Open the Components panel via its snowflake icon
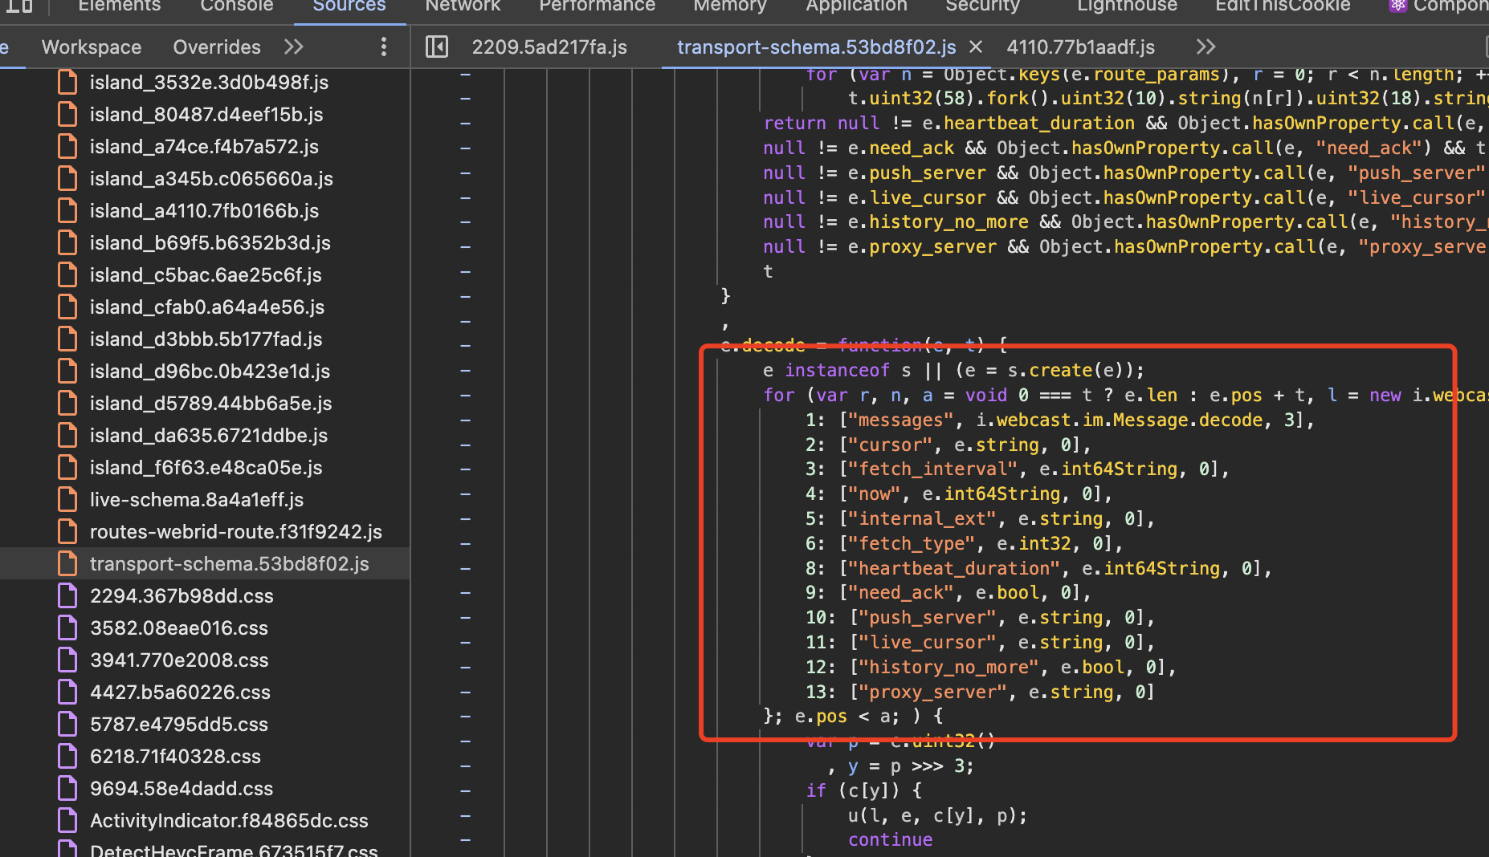The height and width of the screenshot is (857, 1489). point(1397,6)
